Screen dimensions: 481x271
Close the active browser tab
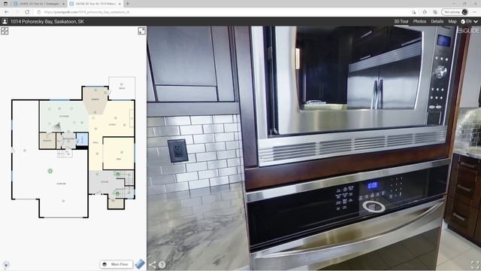(119, 4)
